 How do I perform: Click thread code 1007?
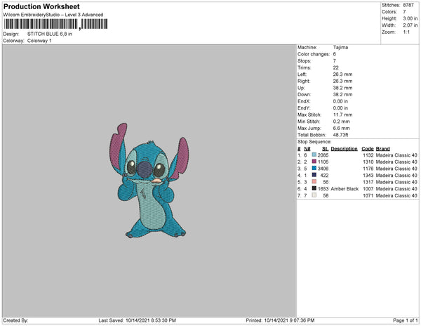click(368, 189)
